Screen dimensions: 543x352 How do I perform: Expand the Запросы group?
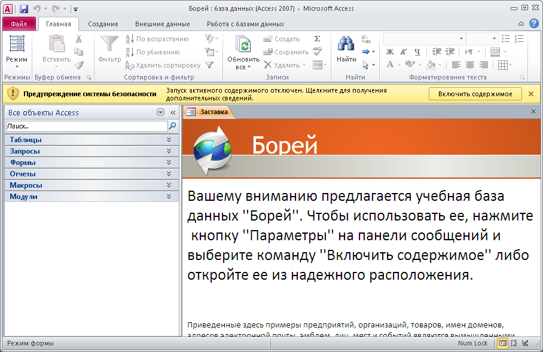point(91,151)
